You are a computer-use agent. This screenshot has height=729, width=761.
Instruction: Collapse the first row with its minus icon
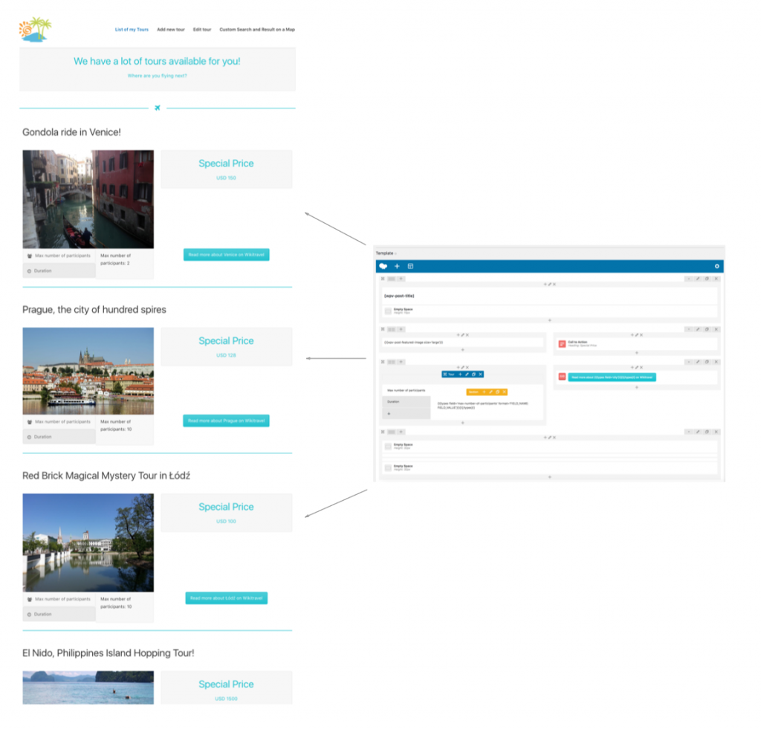pos(688,279)
